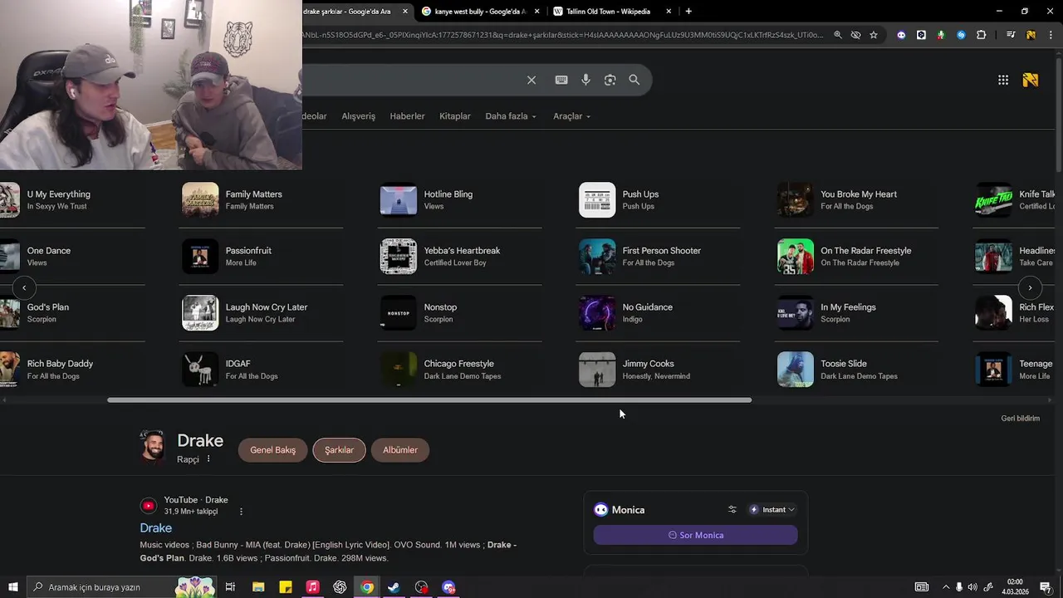Click the Push Ups album thumbnail
This screenshot has height=598, width=1063.
click(x=597, y=200)
